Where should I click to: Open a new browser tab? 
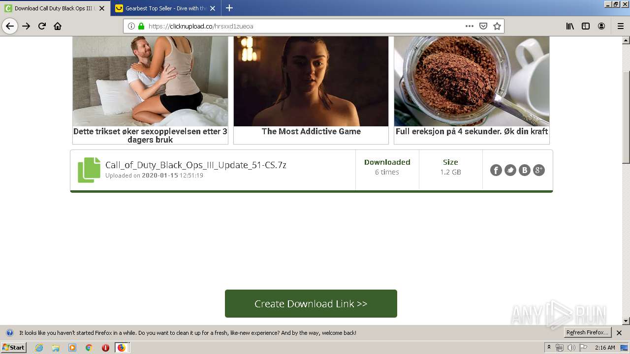tap(229, 8)
